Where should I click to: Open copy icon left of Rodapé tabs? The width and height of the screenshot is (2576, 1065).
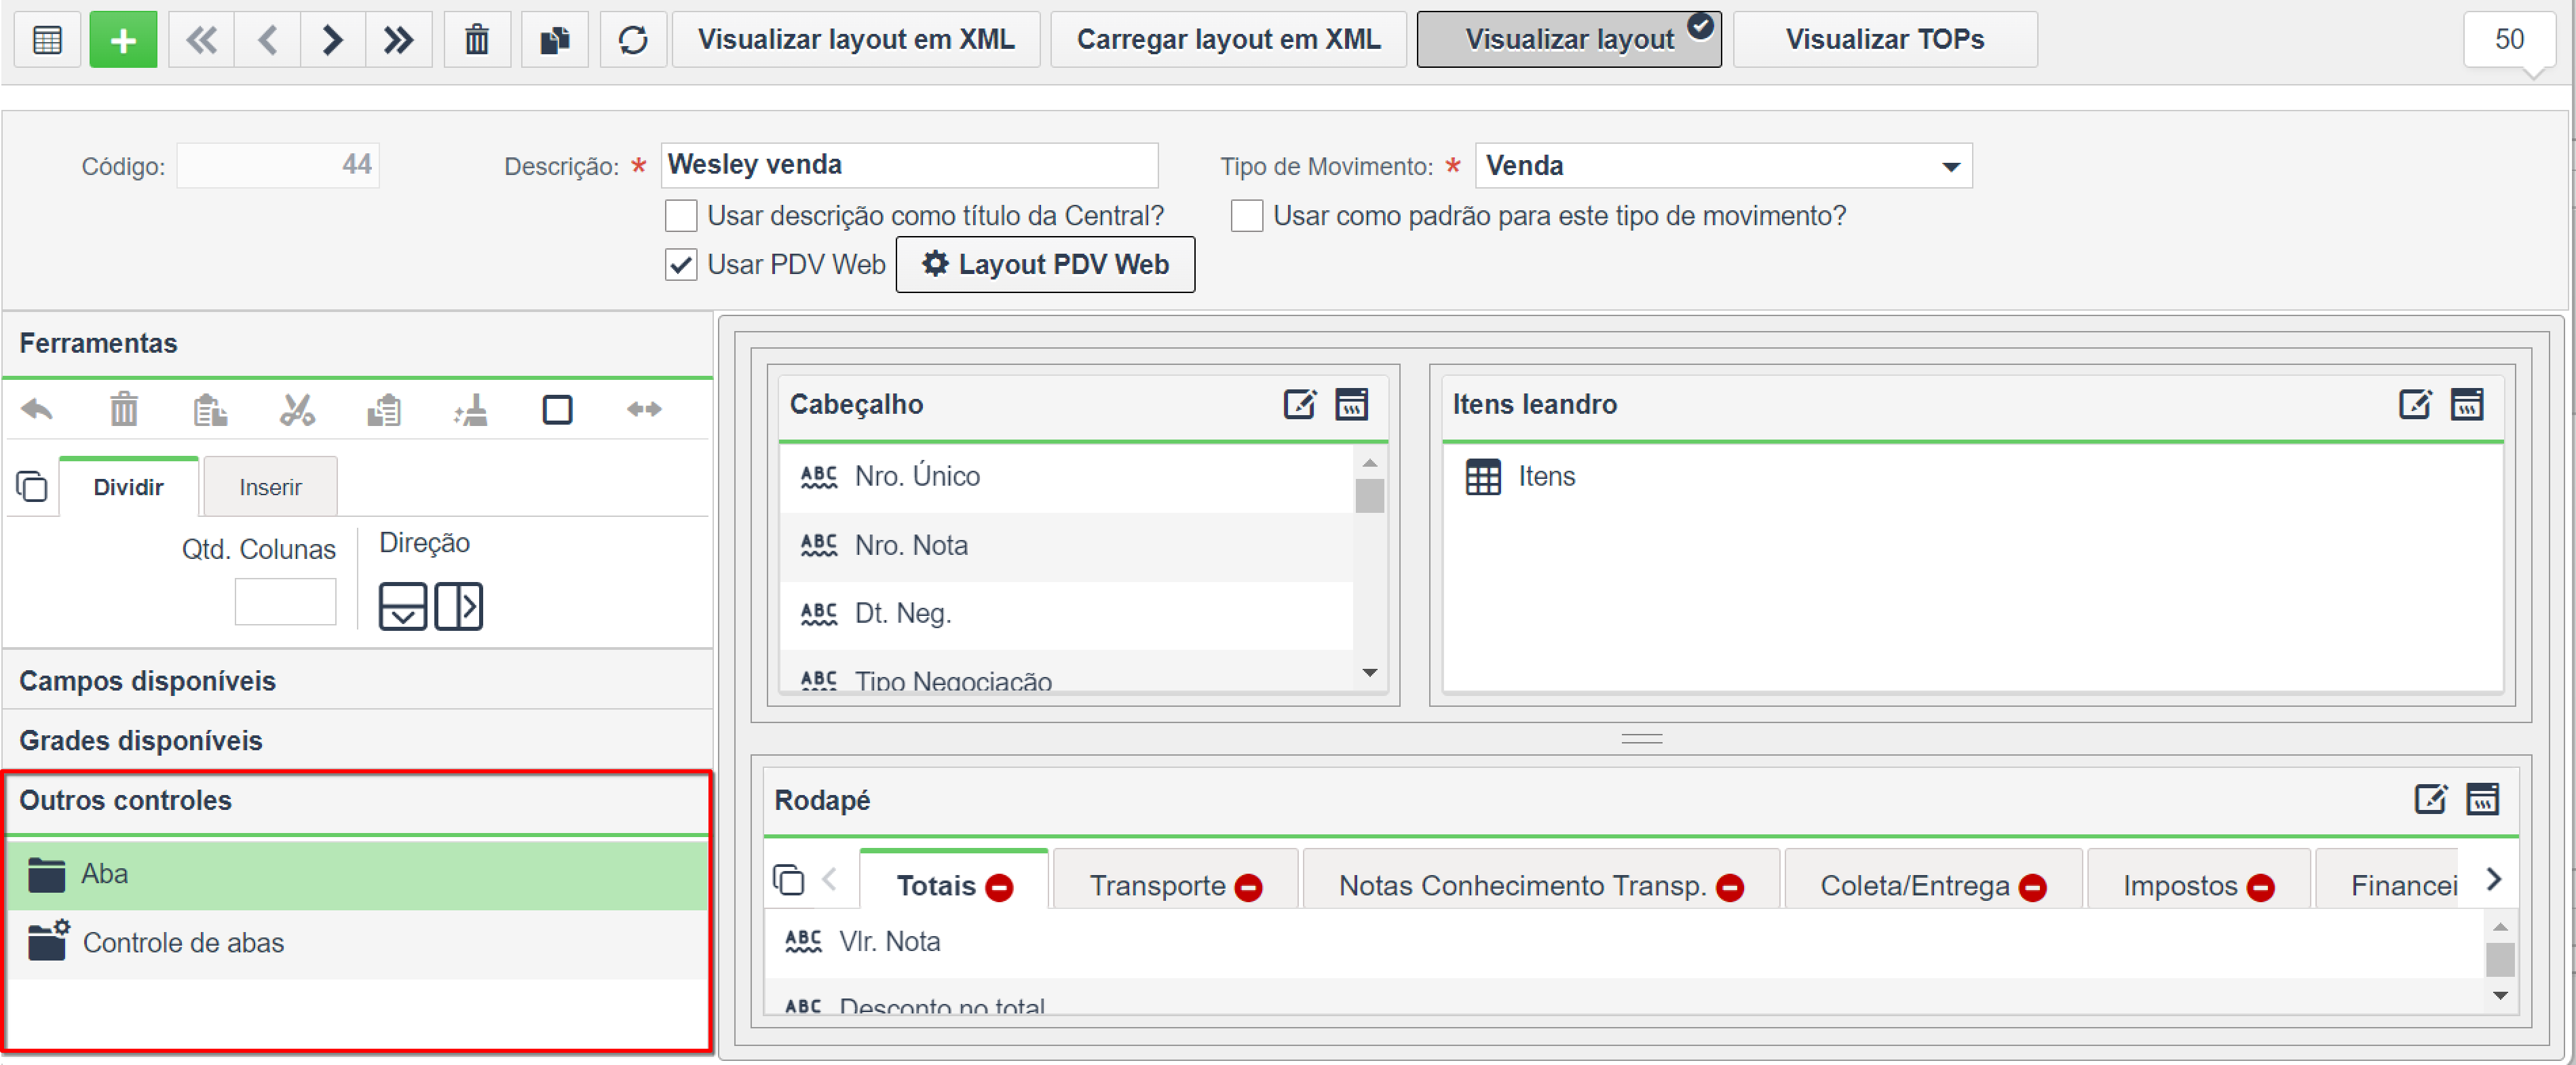click(788, 880)
